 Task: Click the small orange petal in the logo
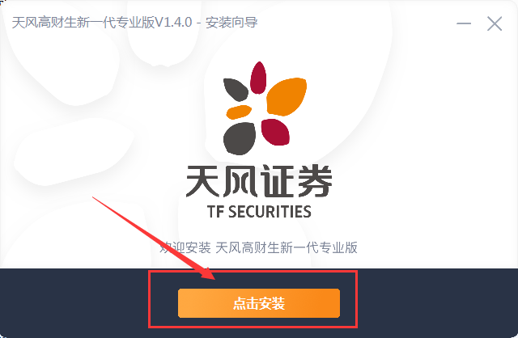239,112
